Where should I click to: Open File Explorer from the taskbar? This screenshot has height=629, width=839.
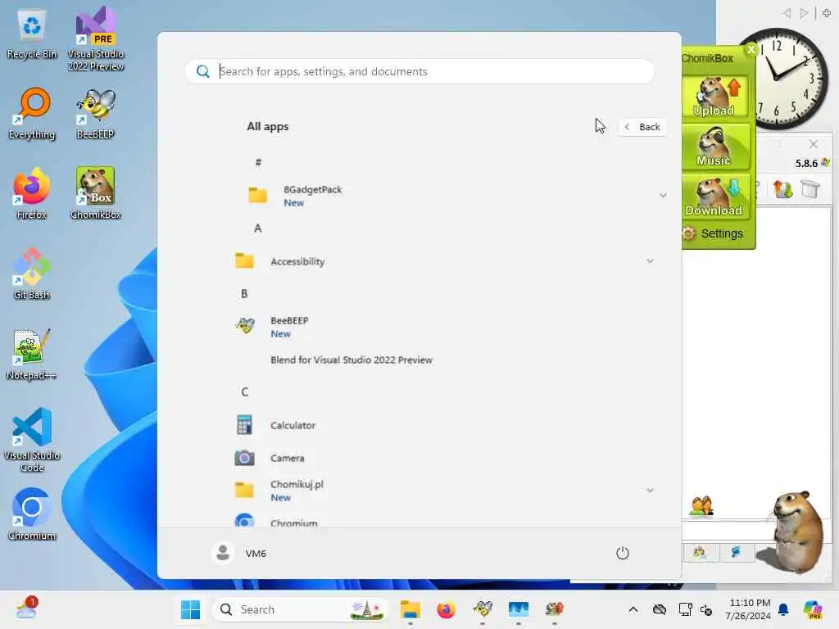point(410,609)
